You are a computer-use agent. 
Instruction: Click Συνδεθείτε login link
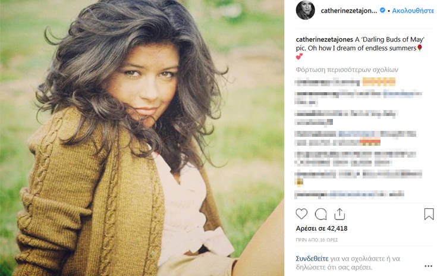click(x=312, y=259)
